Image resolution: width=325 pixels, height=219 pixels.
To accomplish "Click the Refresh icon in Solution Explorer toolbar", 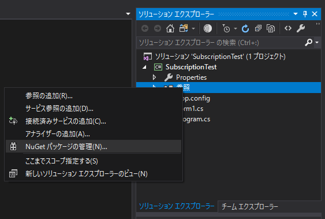I will pos(245,28).
